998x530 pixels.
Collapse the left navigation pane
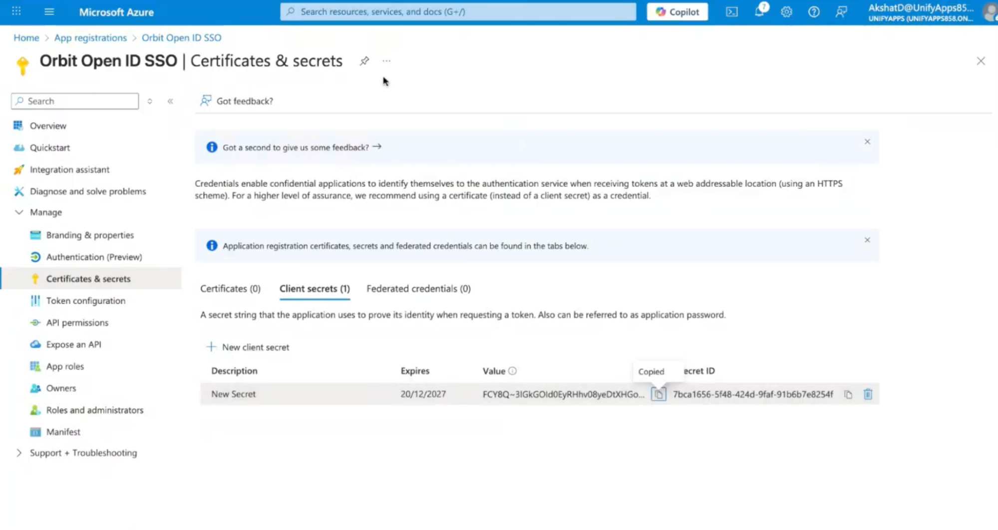[x=170, y=101]
